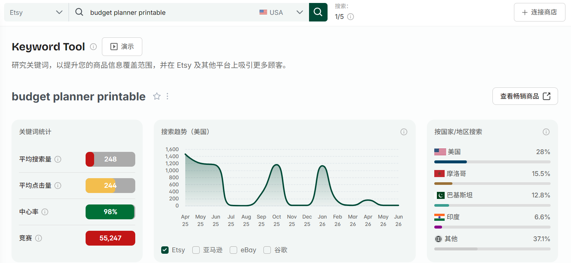Enable the 谷歌 trend checkbox

point(267,250)
